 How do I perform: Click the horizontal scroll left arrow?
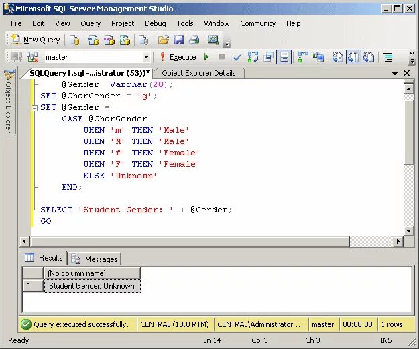(x=24, y=242)
